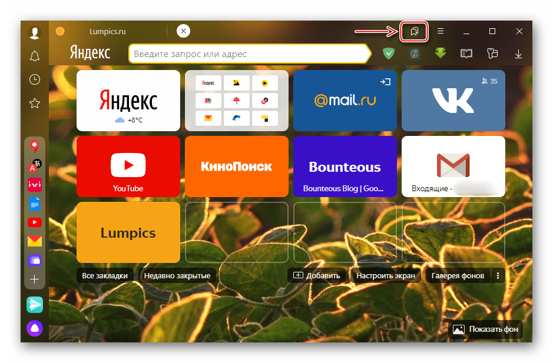Viewport: 553px width, 363px height.
Task: Open the Lumpics tile
Action: pyautogui.click(x=128, y=232)
